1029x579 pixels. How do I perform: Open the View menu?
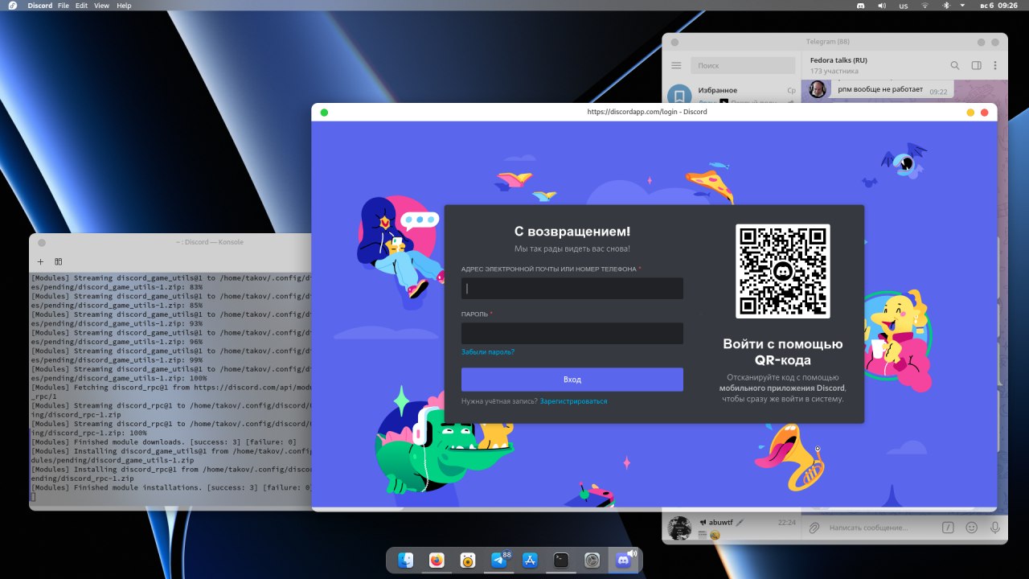point(101,6)
